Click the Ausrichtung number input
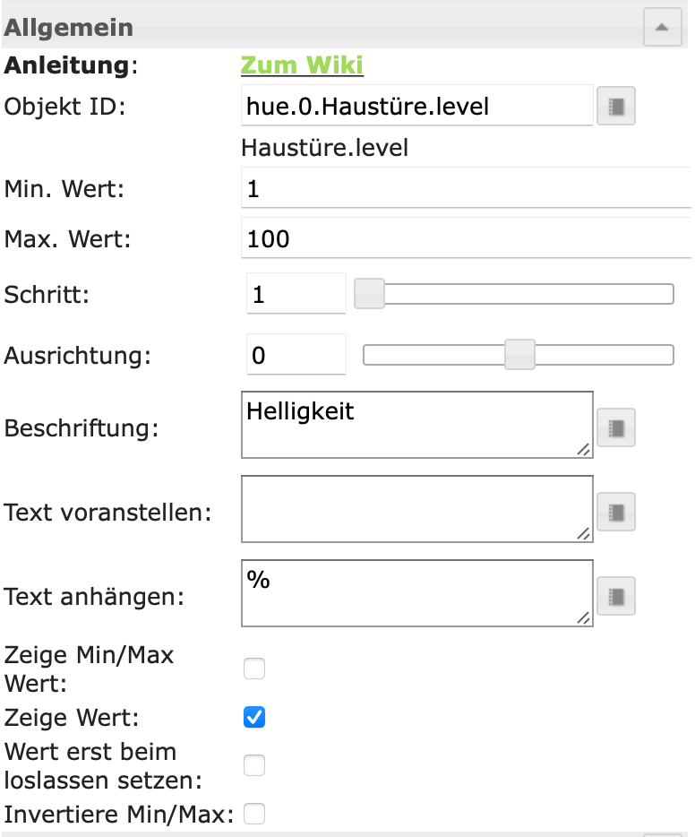The height and width of the screenshot is (837, 695). point(296,355)
